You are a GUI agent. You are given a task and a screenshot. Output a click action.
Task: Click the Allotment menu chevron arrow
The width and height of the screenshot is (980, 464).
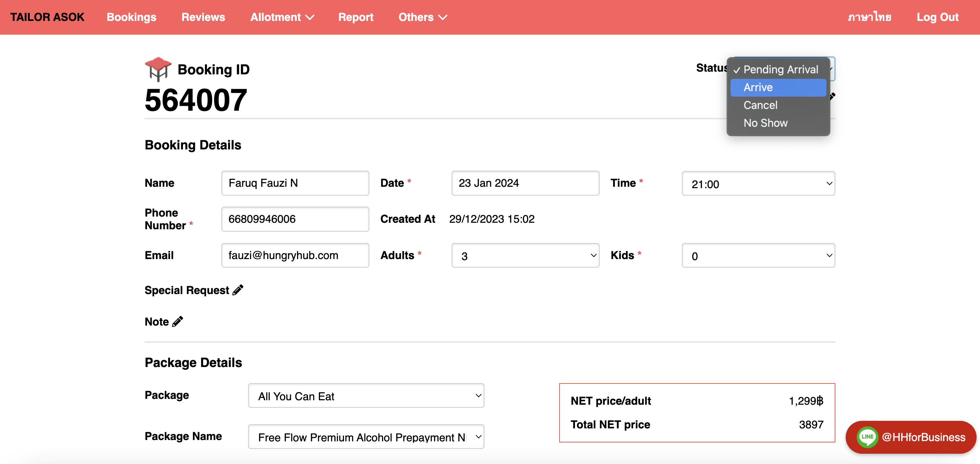[x=310, y=17]
